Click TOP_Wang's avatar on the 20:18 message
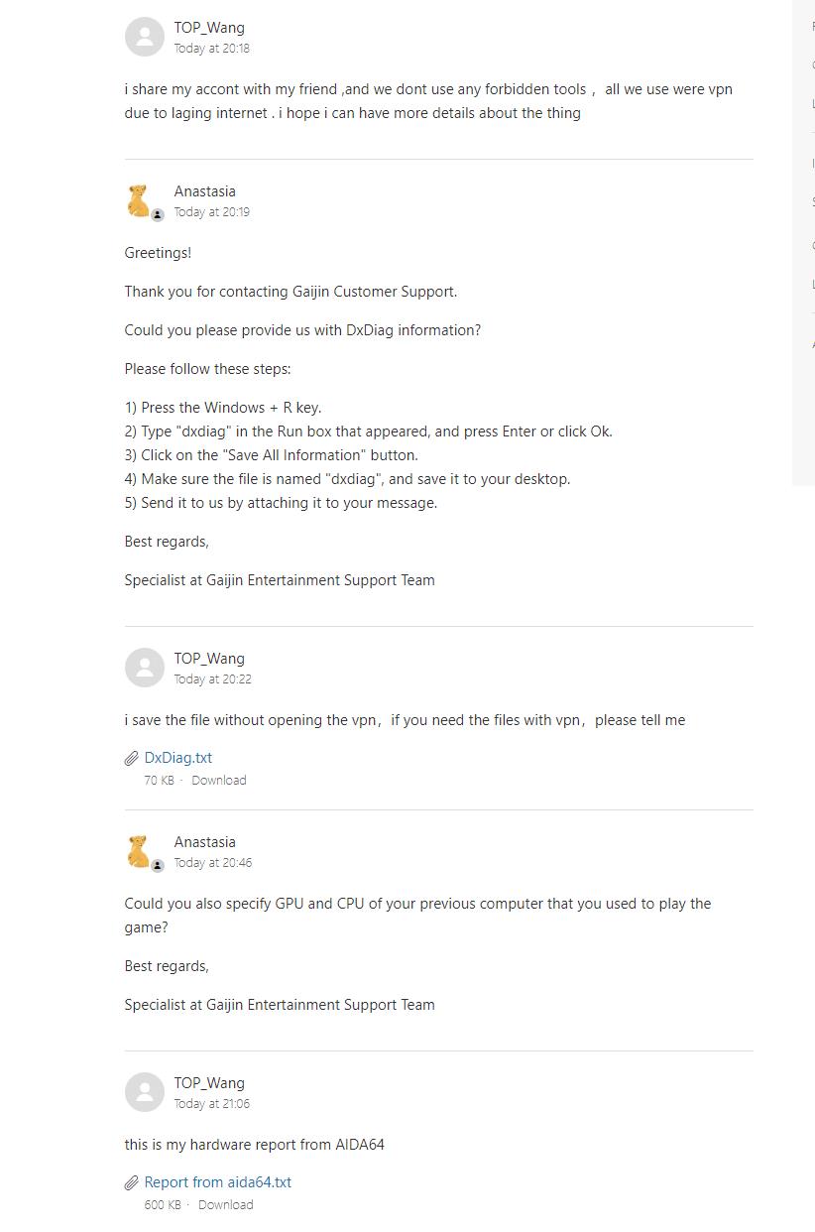 tap(145, 38)
